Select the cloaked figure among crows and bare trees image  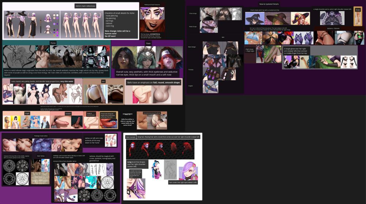tap(66, 57)
